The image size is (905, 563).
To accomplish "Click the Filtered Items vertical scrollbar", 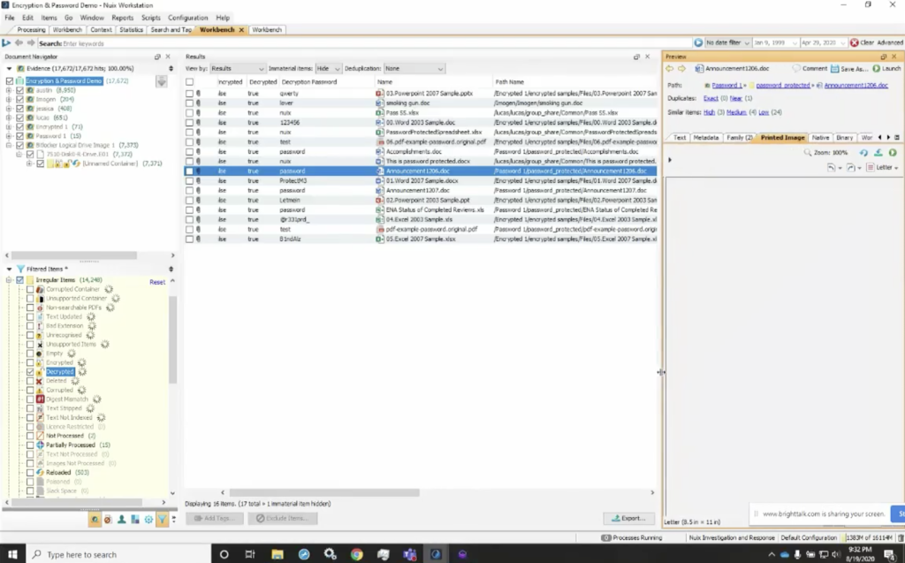I will tap(172, 340).
